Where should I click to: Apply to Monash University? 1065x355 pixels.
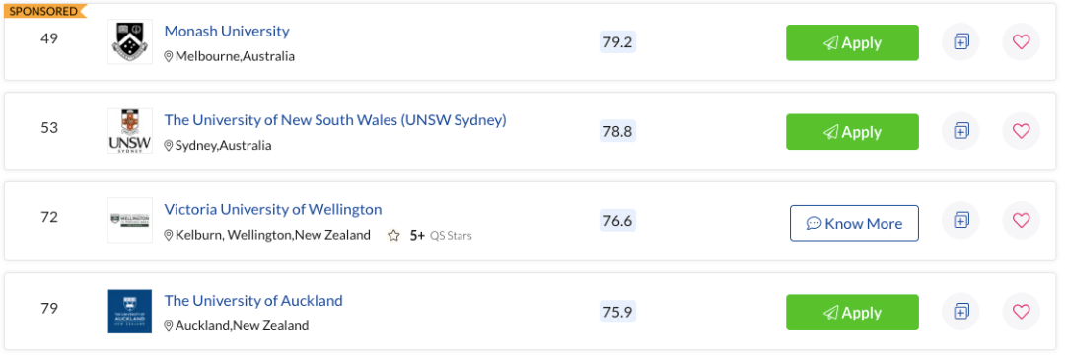point(852,42)
